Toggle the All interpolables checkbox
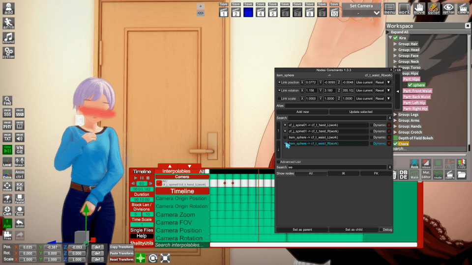The image size is (472, 265). coord(207,171)
